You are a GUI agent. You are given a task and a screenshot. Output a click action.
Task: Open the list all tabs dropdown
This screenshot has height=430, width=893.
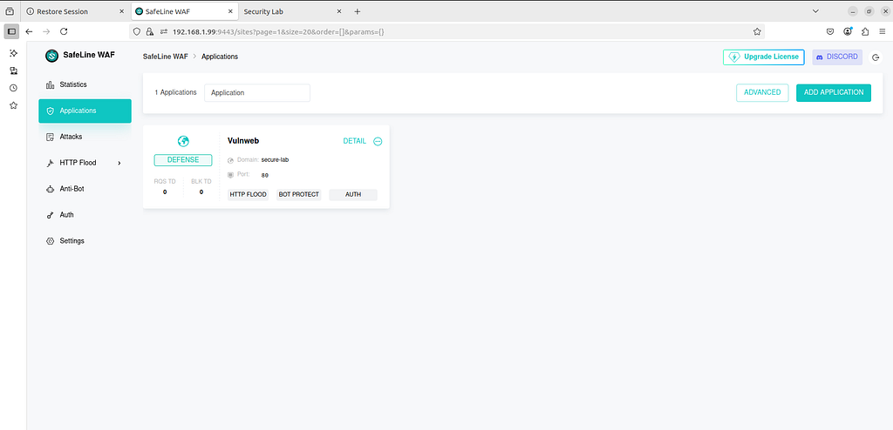tap(815, 11)
